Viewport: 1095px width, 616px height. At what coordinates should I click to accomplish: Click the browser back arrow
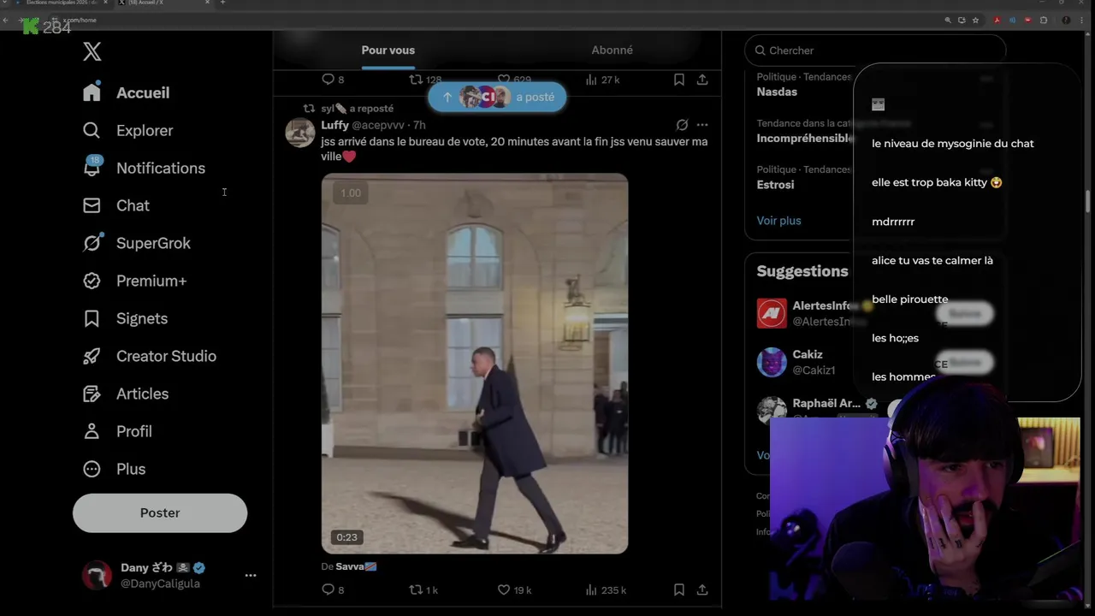(x=6, y=20)
